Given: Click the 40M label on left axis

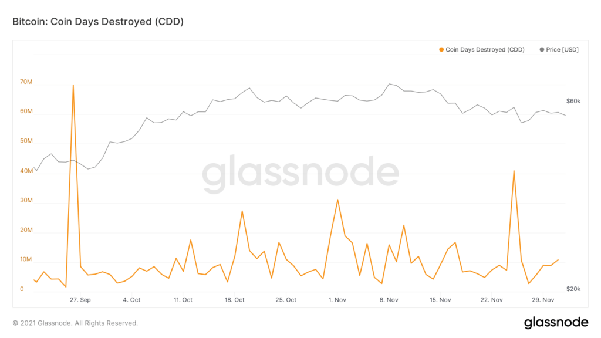Looking at the screenshot, I should click(26, 171).
